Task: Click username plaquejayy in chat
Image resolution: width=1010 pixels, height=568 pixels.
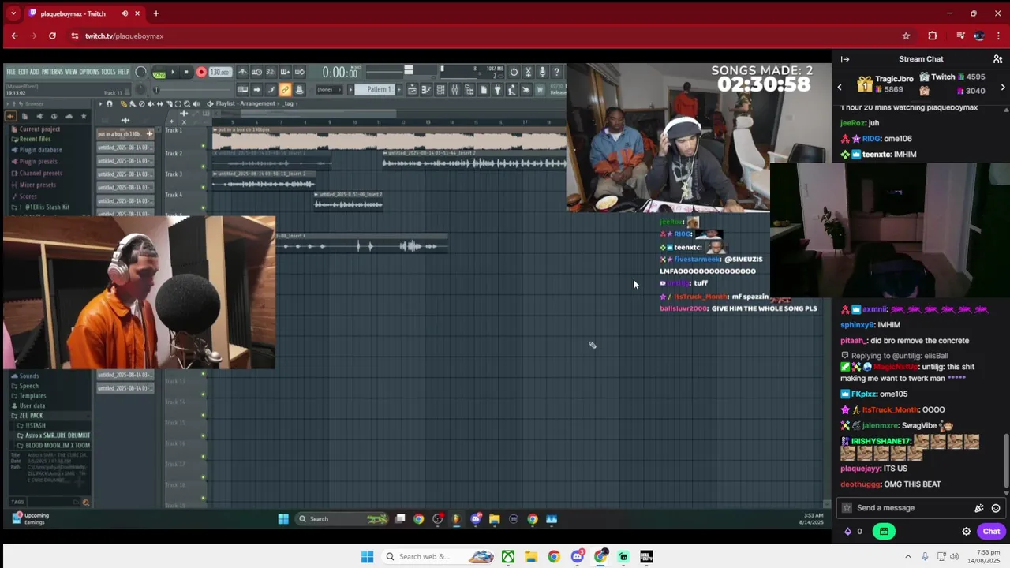Action: pyautogui.click(x=860, y=469)
